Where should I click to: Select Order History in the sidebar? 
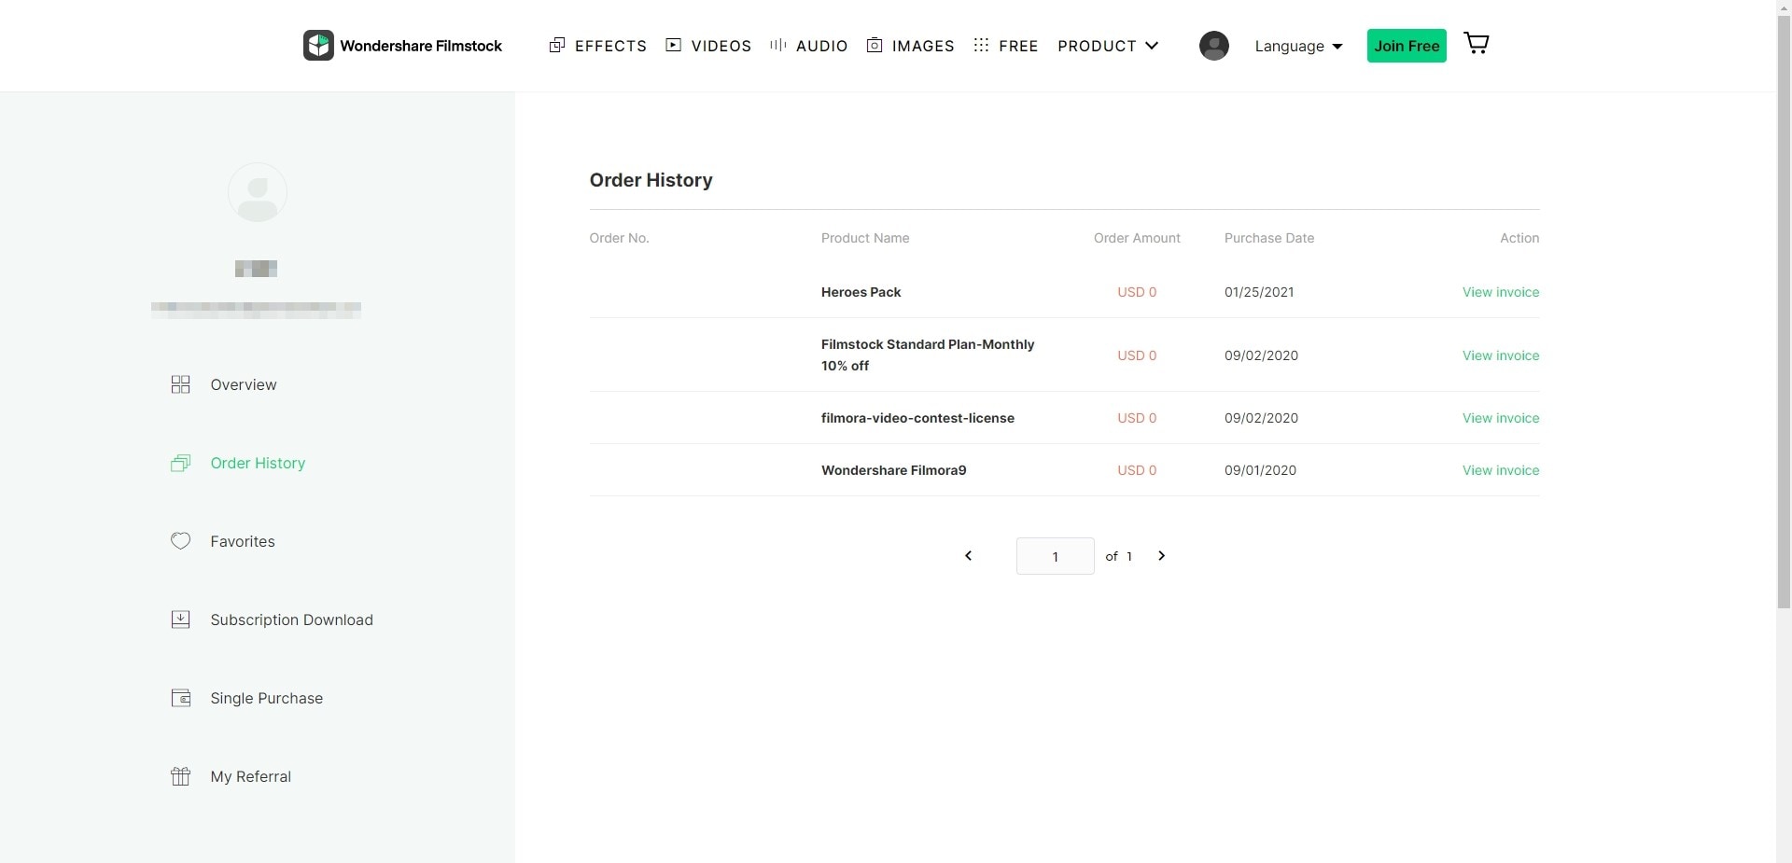(258, 463)
